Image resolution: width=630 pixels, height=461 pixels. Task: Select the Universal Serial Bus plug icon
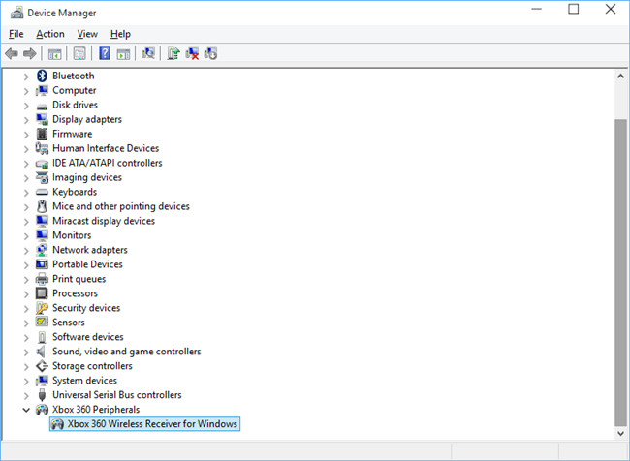click(42, 395)
